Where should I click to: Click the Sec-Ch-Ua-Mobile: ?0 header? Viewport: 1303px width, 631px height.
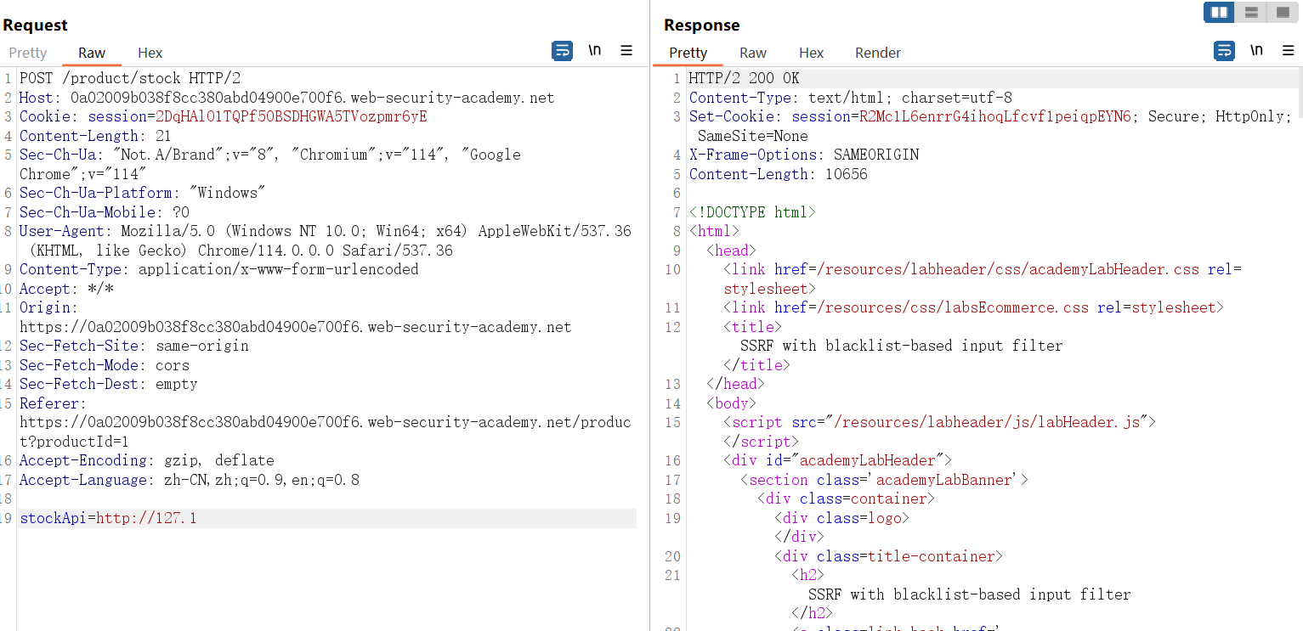pyautogui.click(x=105, y=212)
